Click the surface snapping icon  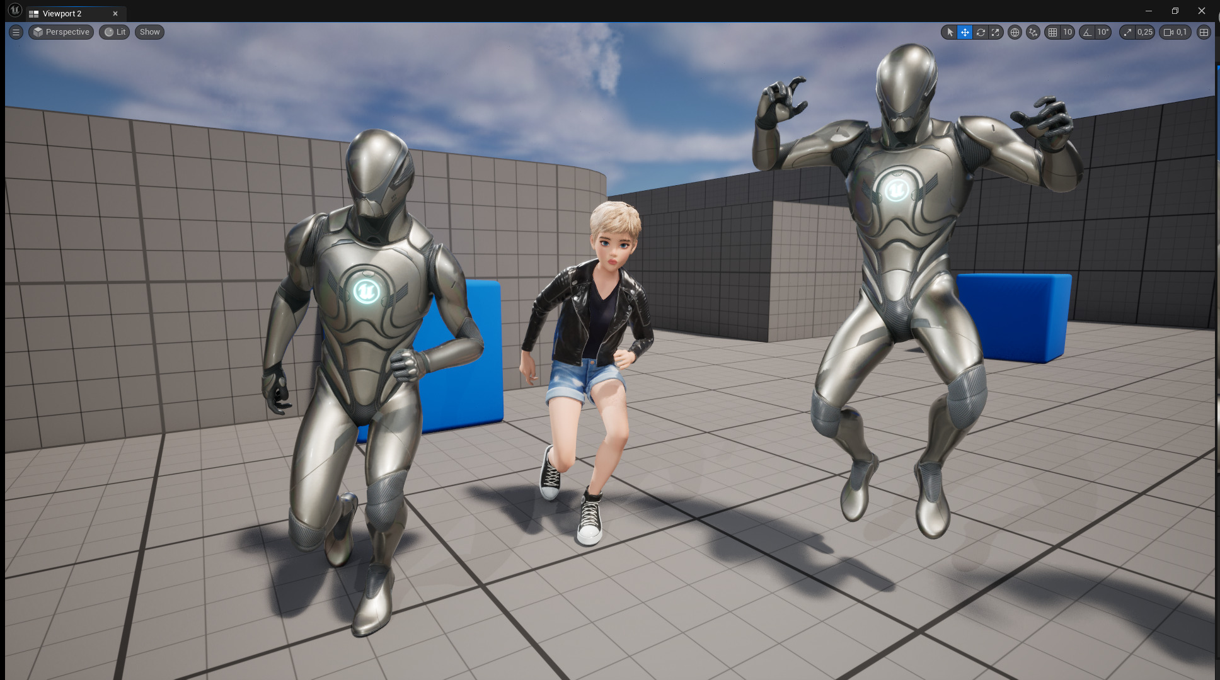pyautogui.click(x=1033, y=32)
